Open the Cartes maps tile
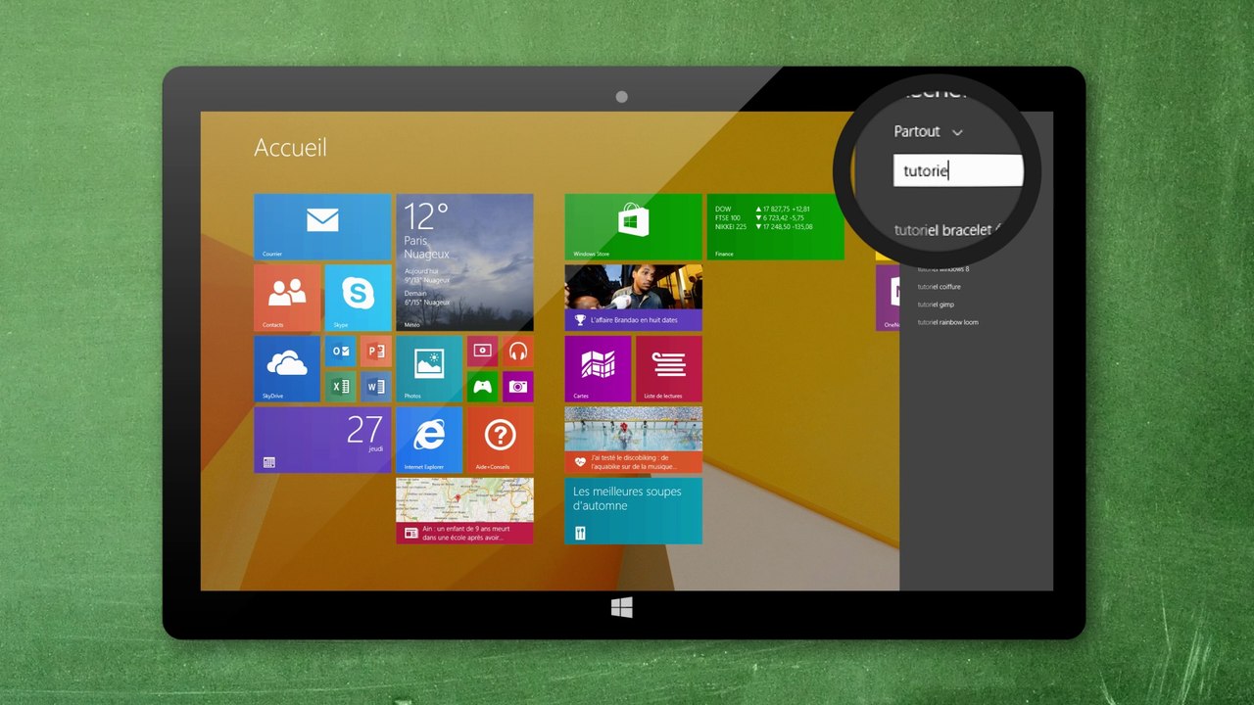The image size is (1254, 705). pyautogui.click(x=598, y=369)
